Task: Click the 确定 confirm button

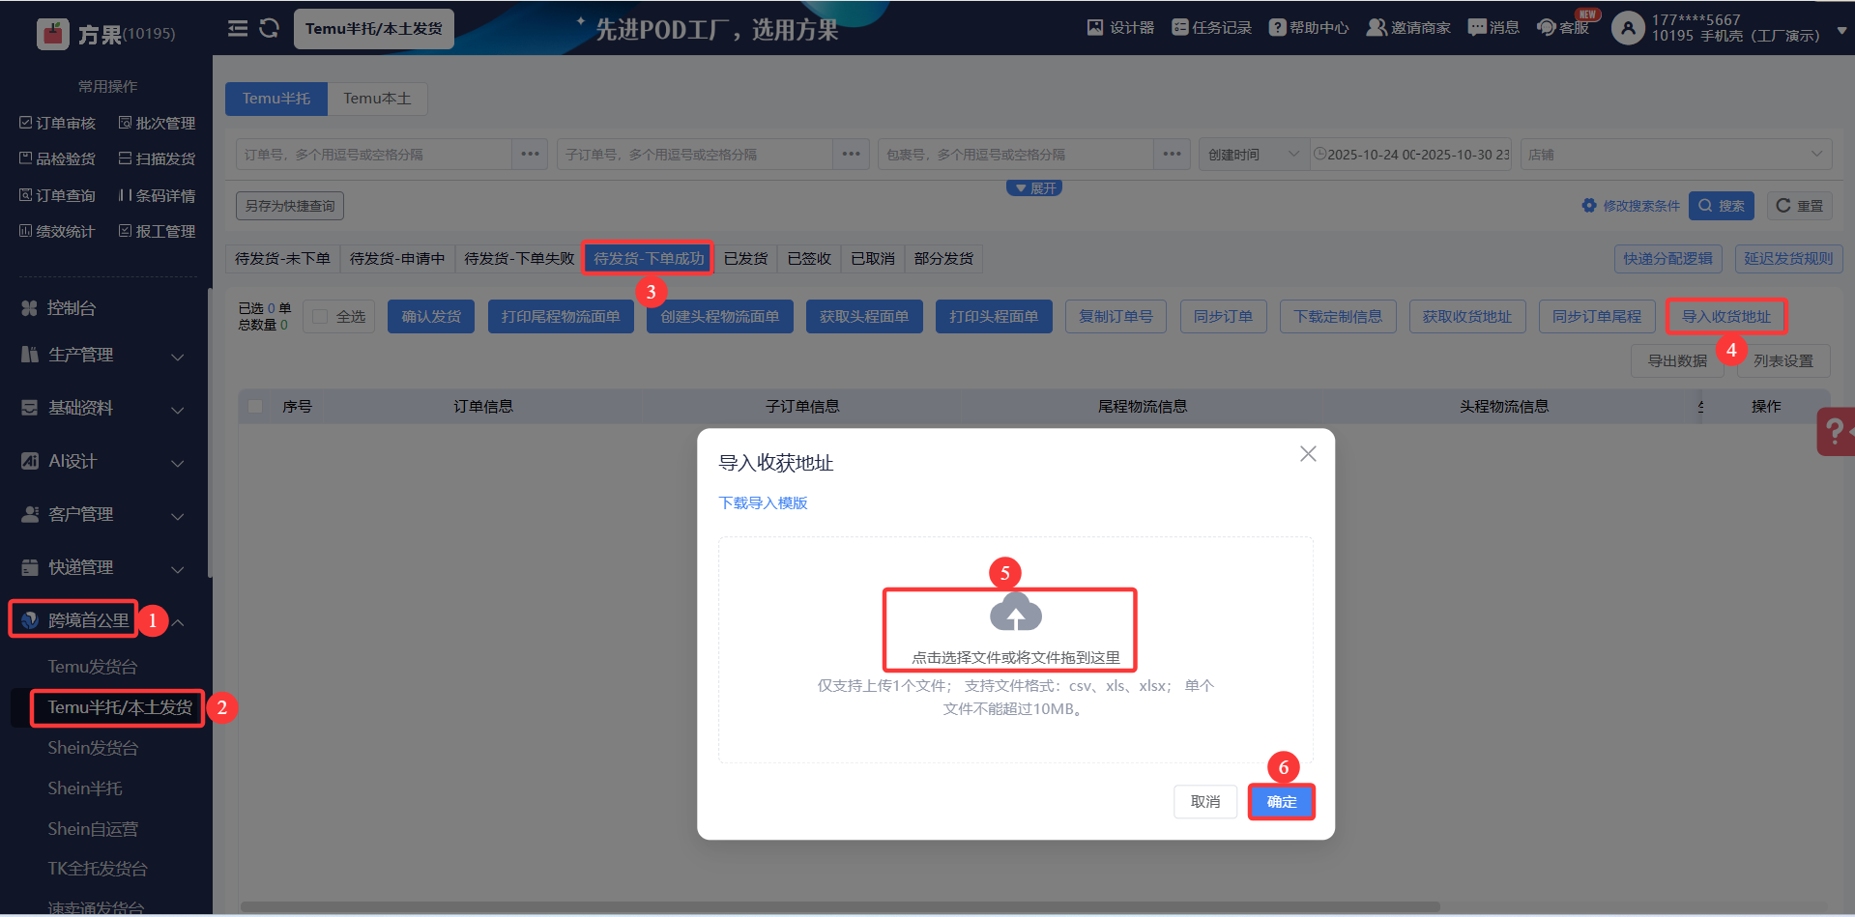Action: (x=1282, y=802)
